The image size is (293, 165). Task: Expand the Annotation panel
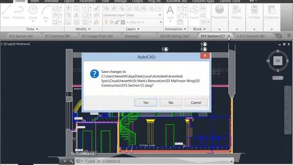175,29
